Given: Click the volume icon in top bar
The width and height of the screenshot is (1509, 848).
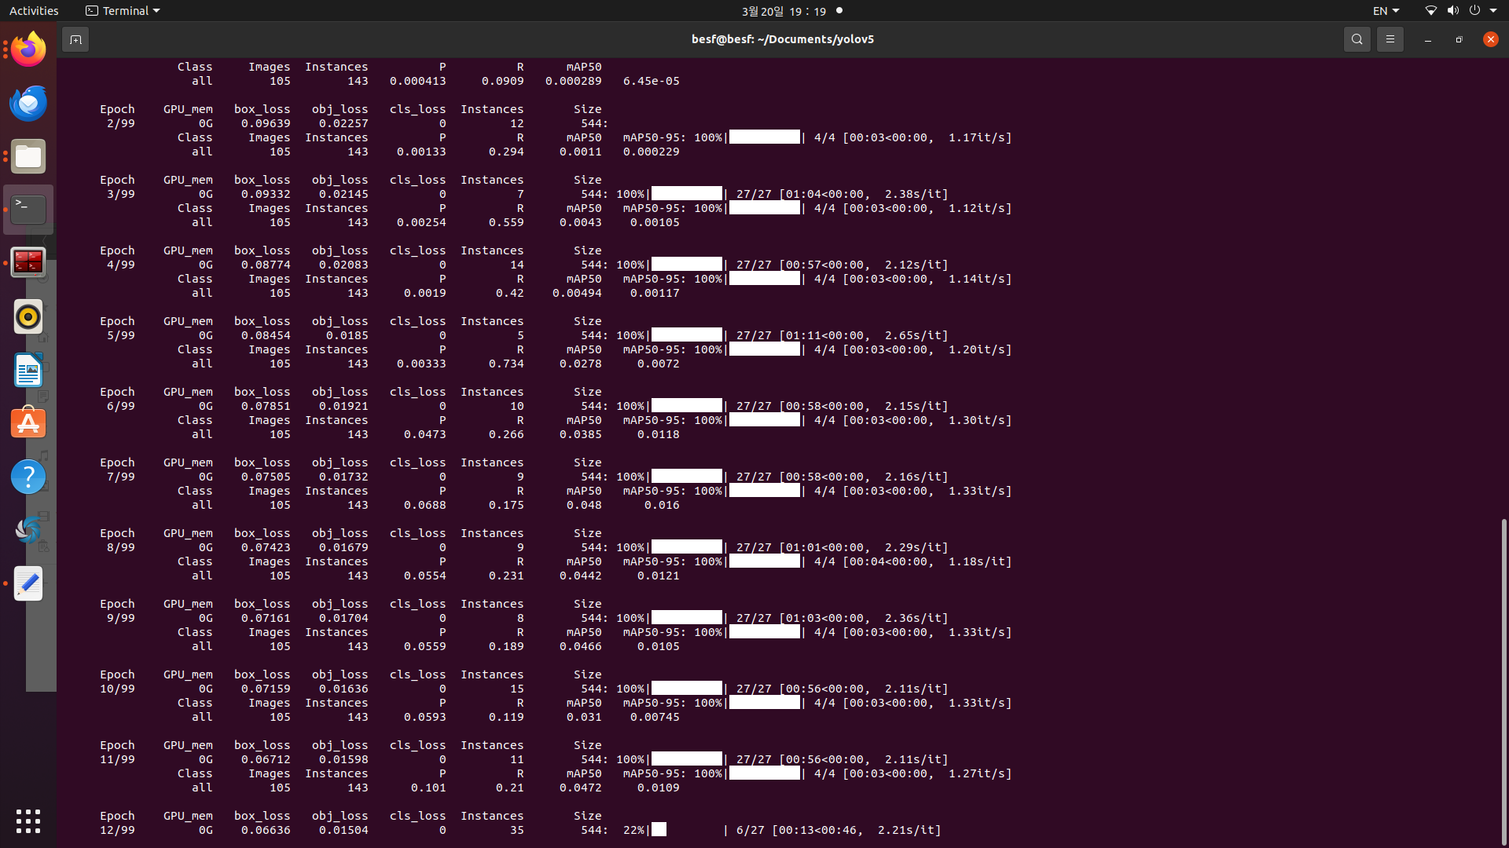Looking at the screenshot, I should coord(1452,11).
